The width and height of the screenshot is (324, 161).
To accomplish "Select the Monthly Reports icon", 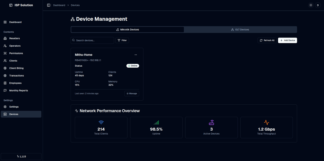I will pyautogui.click(x=5, y=90).
